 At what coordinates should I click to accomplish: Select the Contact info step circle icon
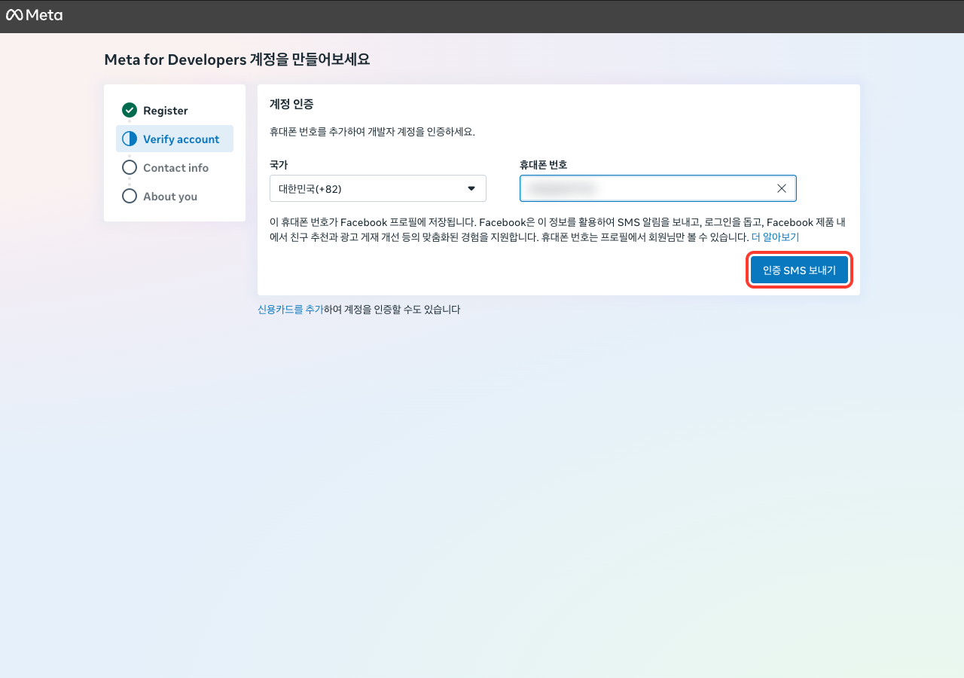point(130,167)
